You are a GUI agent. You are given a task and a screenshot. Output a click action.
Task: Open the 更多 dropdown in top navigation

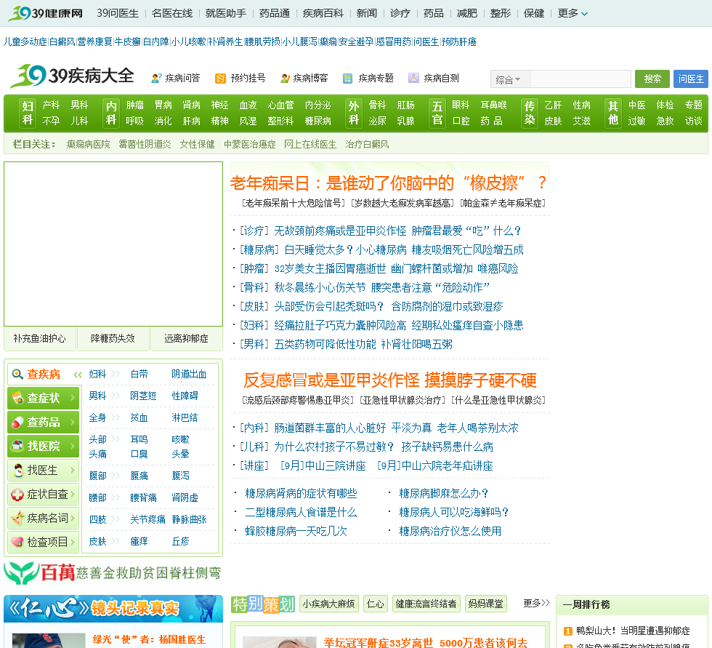click(x=573, y=13)
